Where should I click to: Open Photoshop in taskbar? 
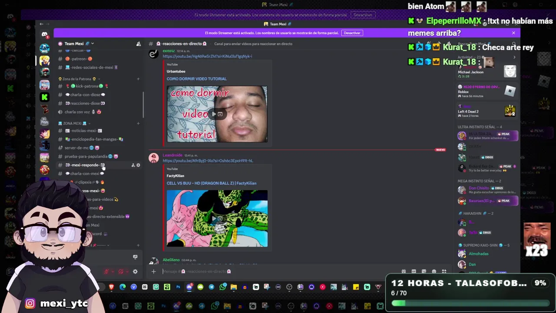178,287
